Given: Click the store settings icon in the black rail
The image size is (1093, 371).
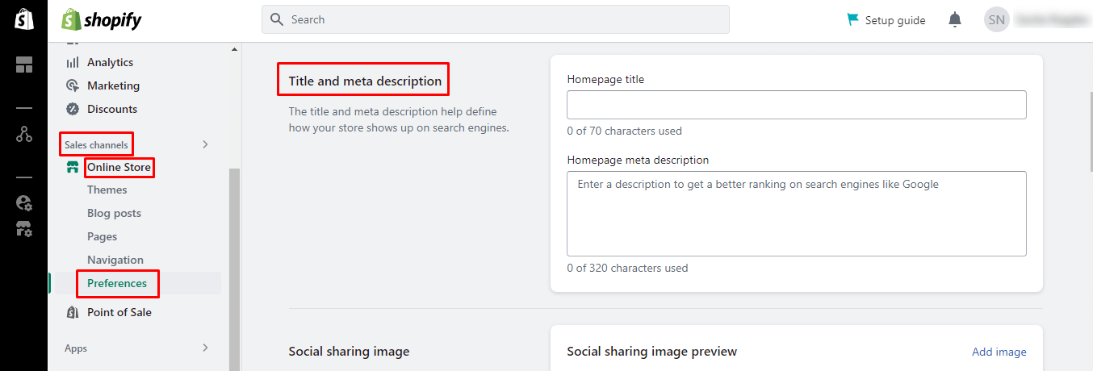Looking at the screenshot, I should (24, 229).
